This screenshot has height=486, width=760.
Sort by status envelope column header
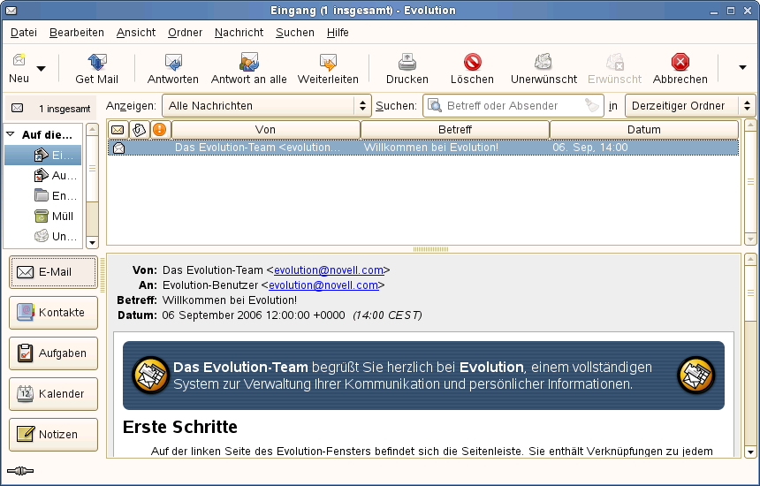pyautogui.click(x=118, y=130)
